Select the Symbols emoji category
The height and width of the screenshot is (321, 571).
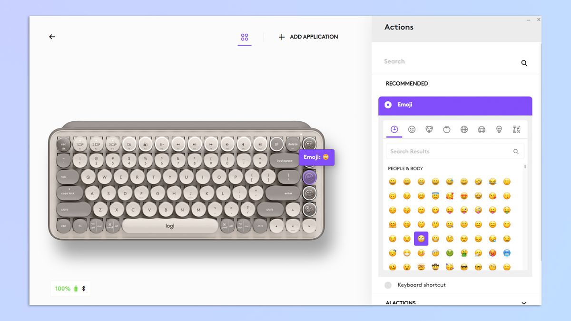click(x=516, y=129)
